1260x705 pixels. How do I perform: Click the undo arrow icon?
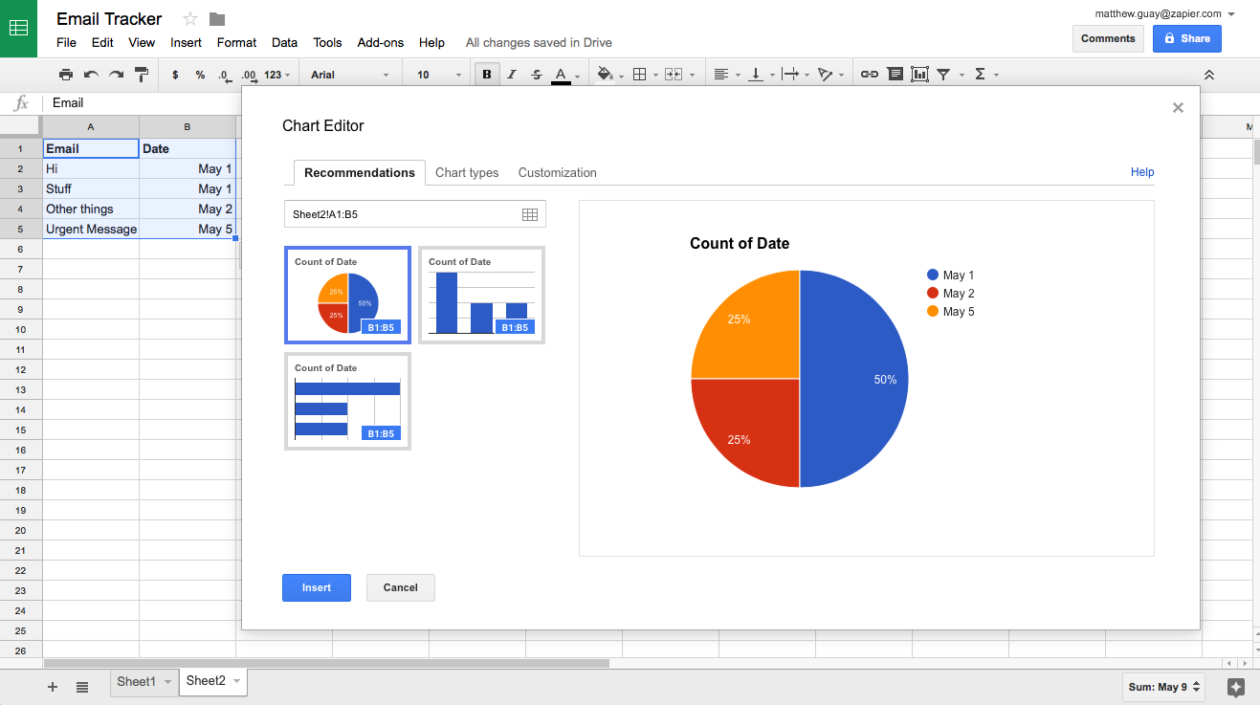point(91,75)
